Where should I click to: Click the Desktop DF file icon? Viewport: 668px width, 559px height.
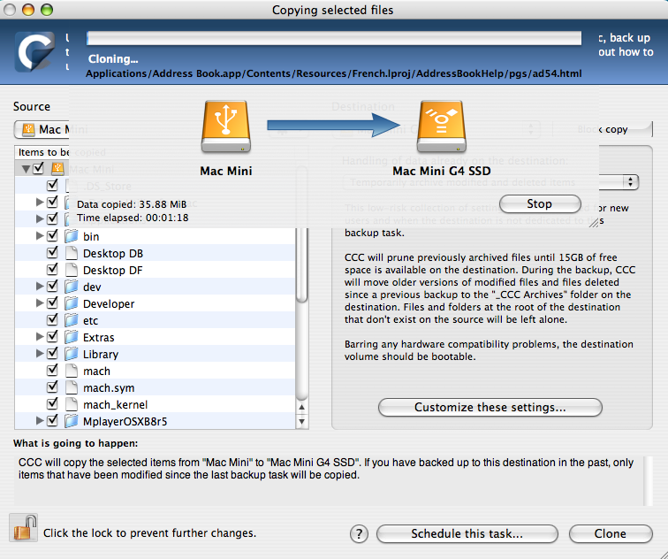click(x=72, y=270)
